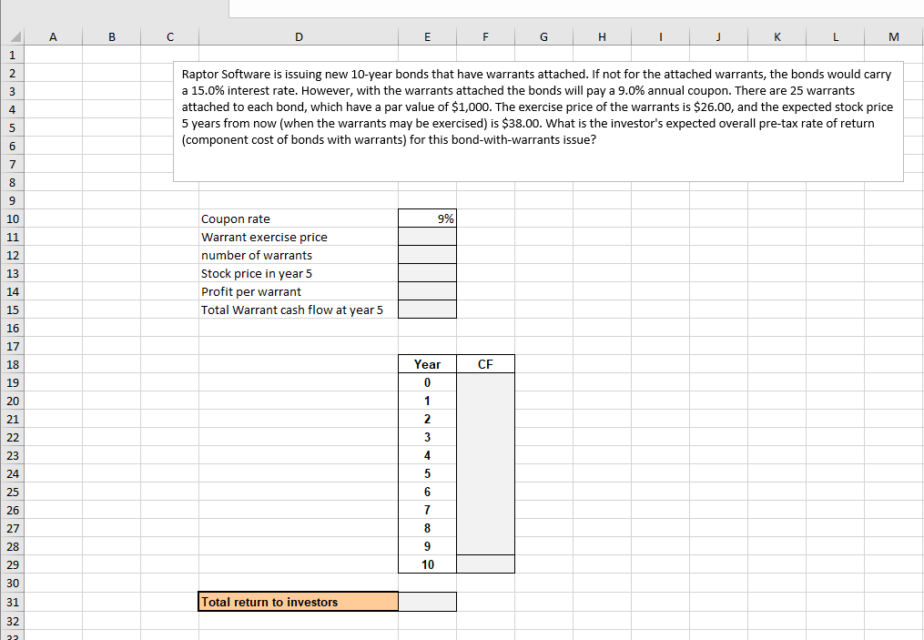Select column K header
924x640 pixels.
777,36
